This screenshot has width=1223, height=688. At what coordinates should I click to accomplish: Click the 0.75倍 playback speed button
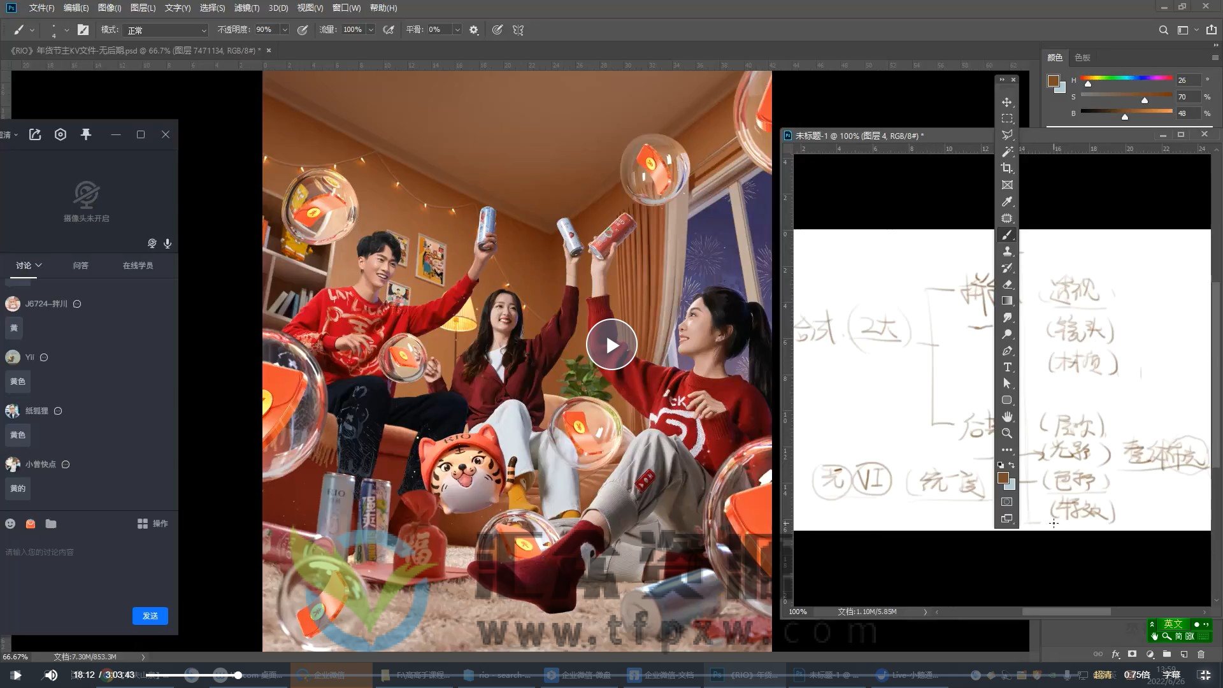coord(1136,675)
